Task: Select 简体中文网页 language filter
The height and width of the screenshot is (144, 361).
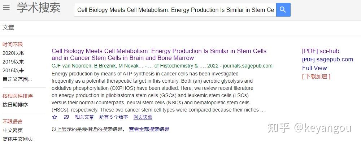Action: (18, 139)
